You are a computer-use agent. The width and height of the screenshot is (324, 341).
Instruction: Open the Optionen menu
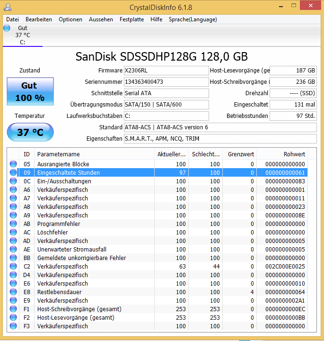[70, 19]
